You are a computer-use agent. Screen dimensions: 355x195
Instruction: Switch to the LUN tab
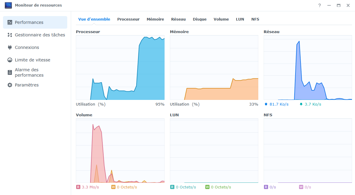[x=240, y=19]
